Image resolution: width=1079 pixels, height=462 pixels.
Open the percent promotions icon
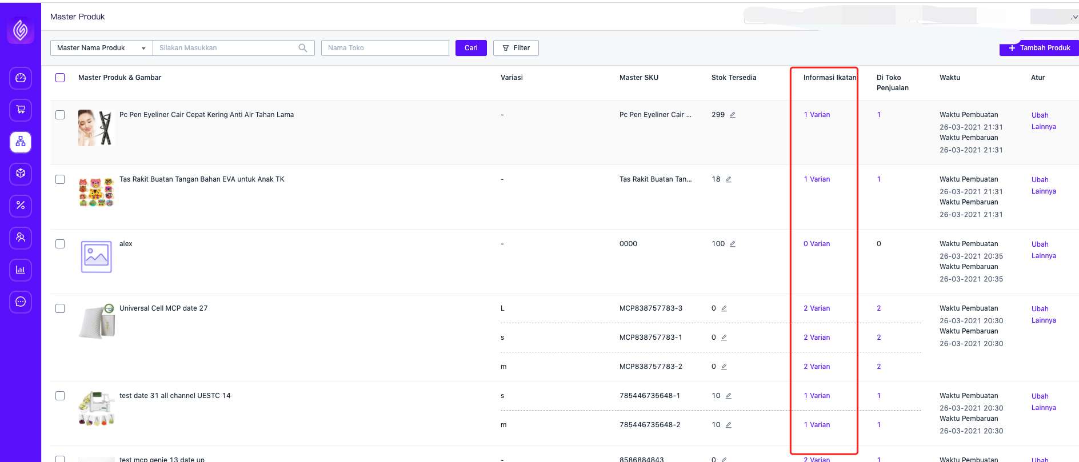[21, 206]
